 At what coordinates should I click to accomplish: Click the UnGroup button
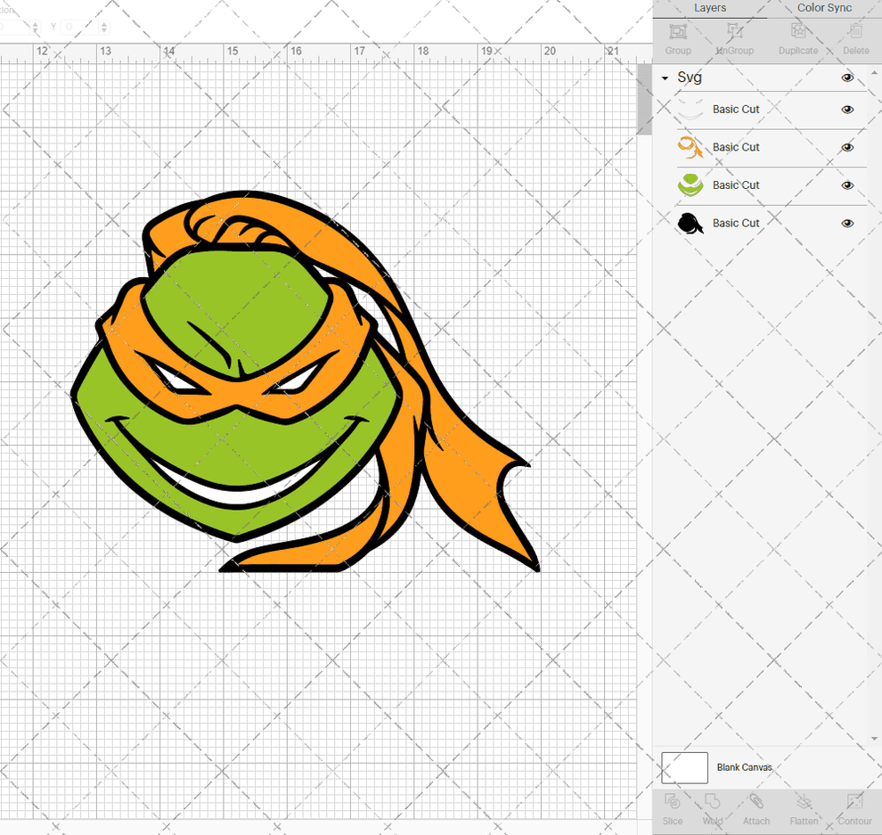[734, 37]
